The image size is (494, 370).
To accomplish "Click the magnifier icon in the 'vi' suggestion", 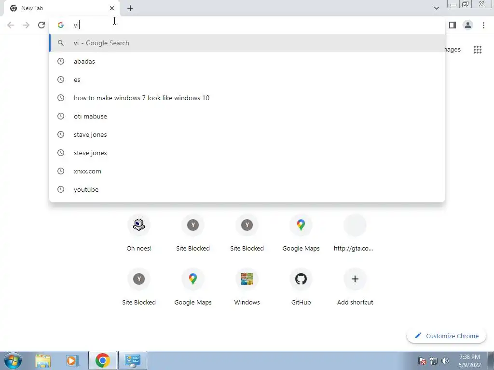I will point(61,43).
